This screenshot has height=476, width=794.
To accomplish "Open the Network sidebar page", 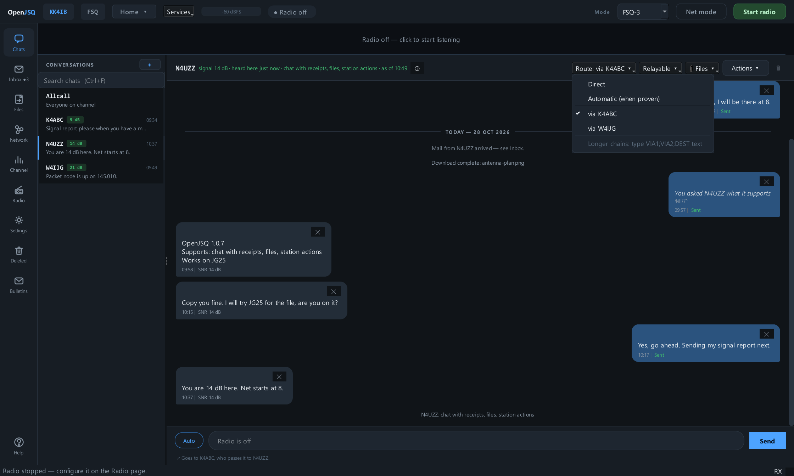I will tap(19, 134).
